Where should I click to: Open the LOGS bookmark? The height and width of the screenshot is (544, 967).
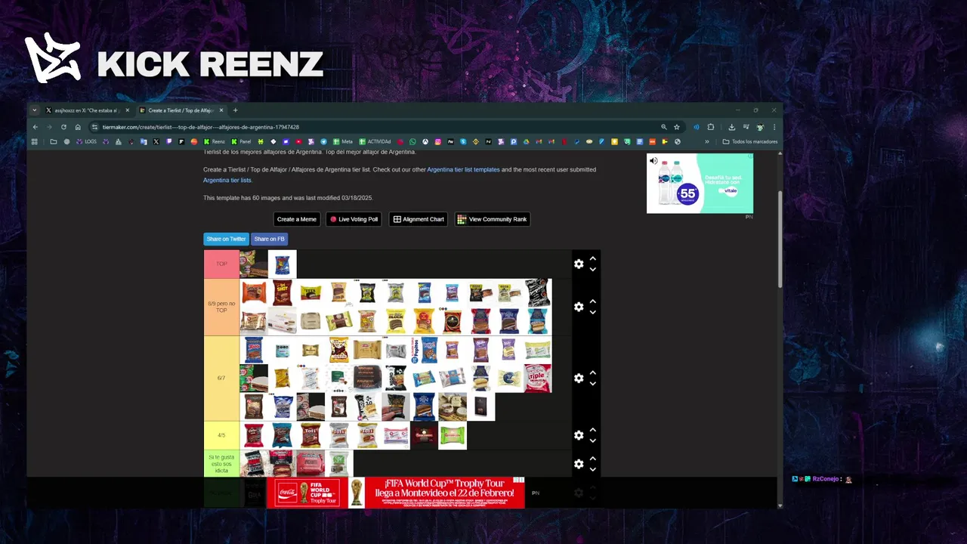pos(86,141)
